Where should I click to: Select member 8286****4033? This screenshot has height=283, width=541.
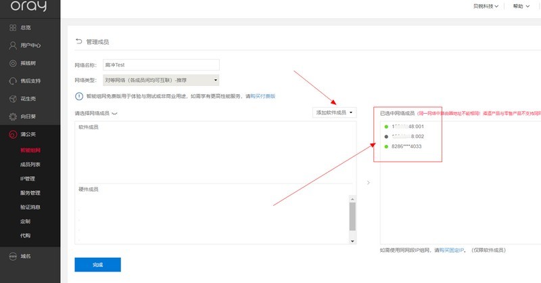[x=406, y=146]
